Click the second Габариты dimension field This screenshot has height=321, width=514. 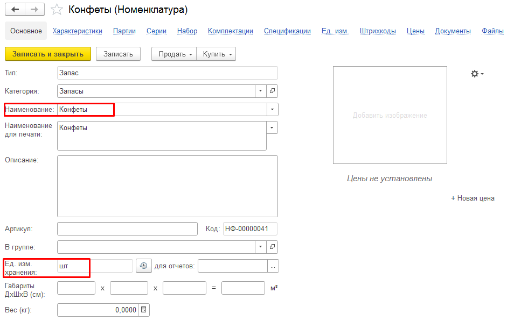click(x=129, y=288)
